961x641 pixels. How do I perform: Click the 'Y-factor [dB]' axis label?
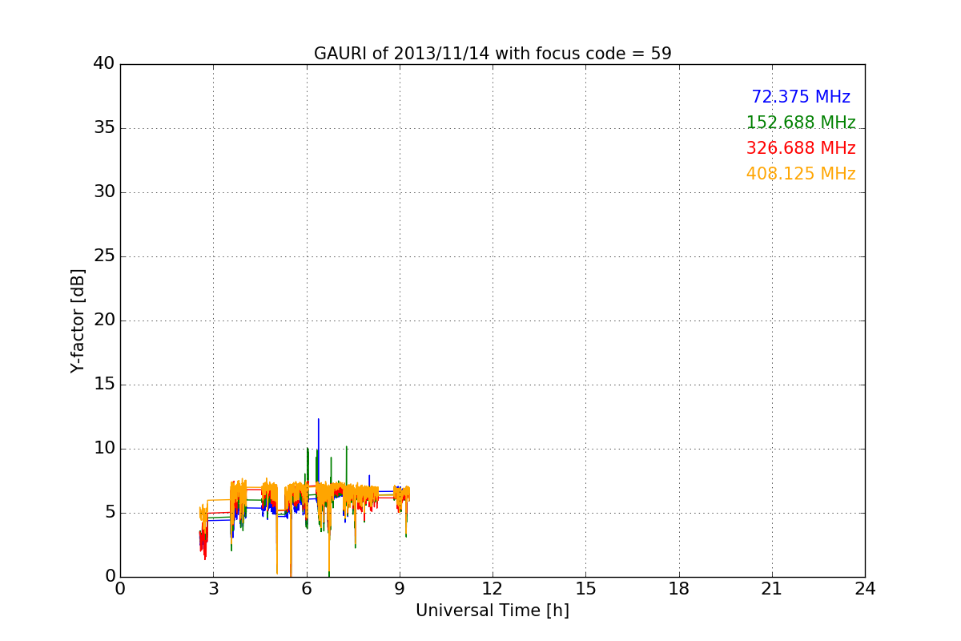pyautogui.click(x=77, y=320)
